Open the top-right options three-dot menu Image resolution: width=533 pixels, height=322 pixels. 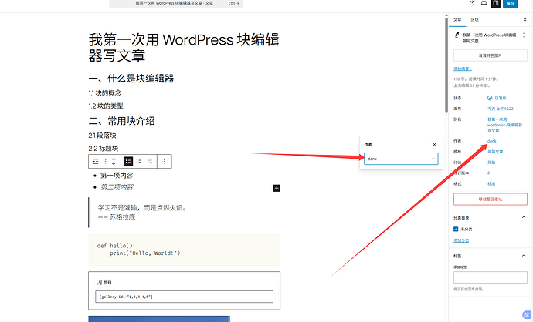click(525, 3)
